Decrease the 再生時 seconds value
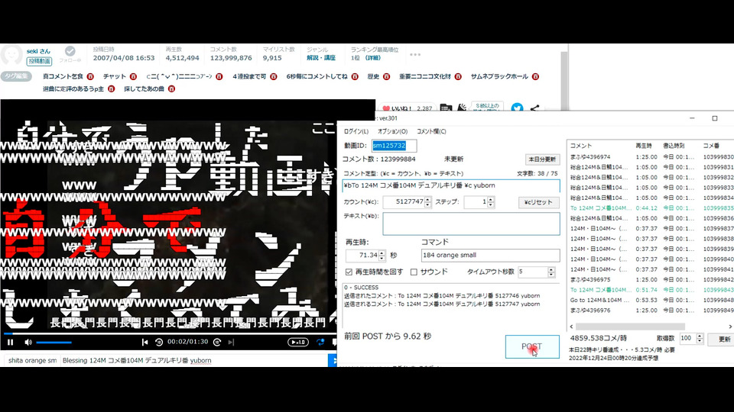 tap(382, 258)
